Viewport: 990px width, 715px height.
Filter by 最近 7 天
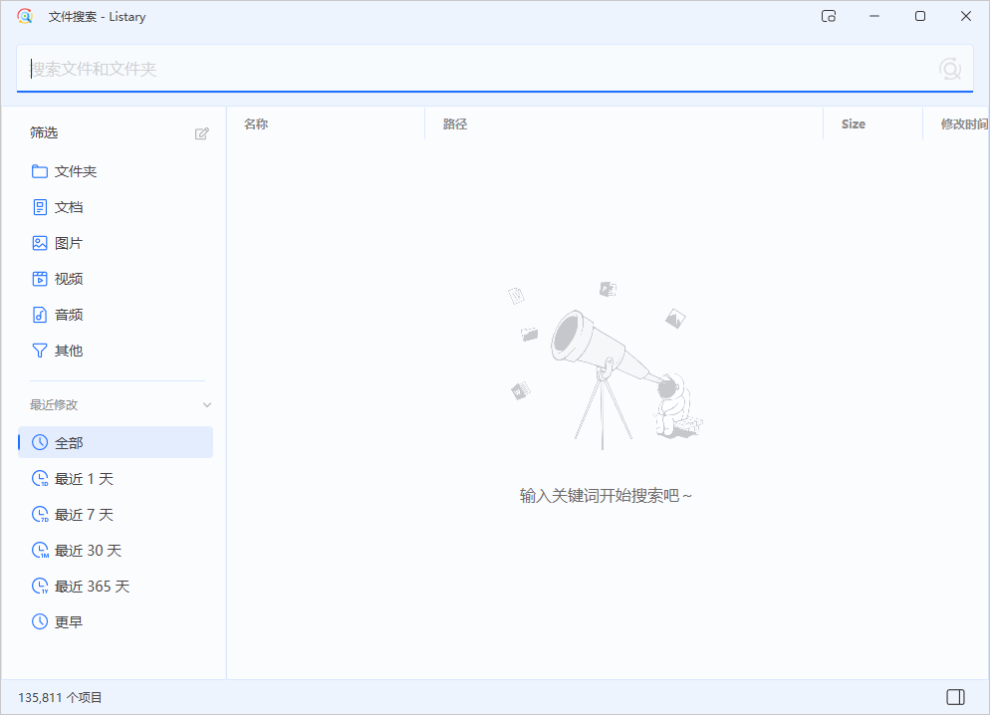tap(116, 514)
